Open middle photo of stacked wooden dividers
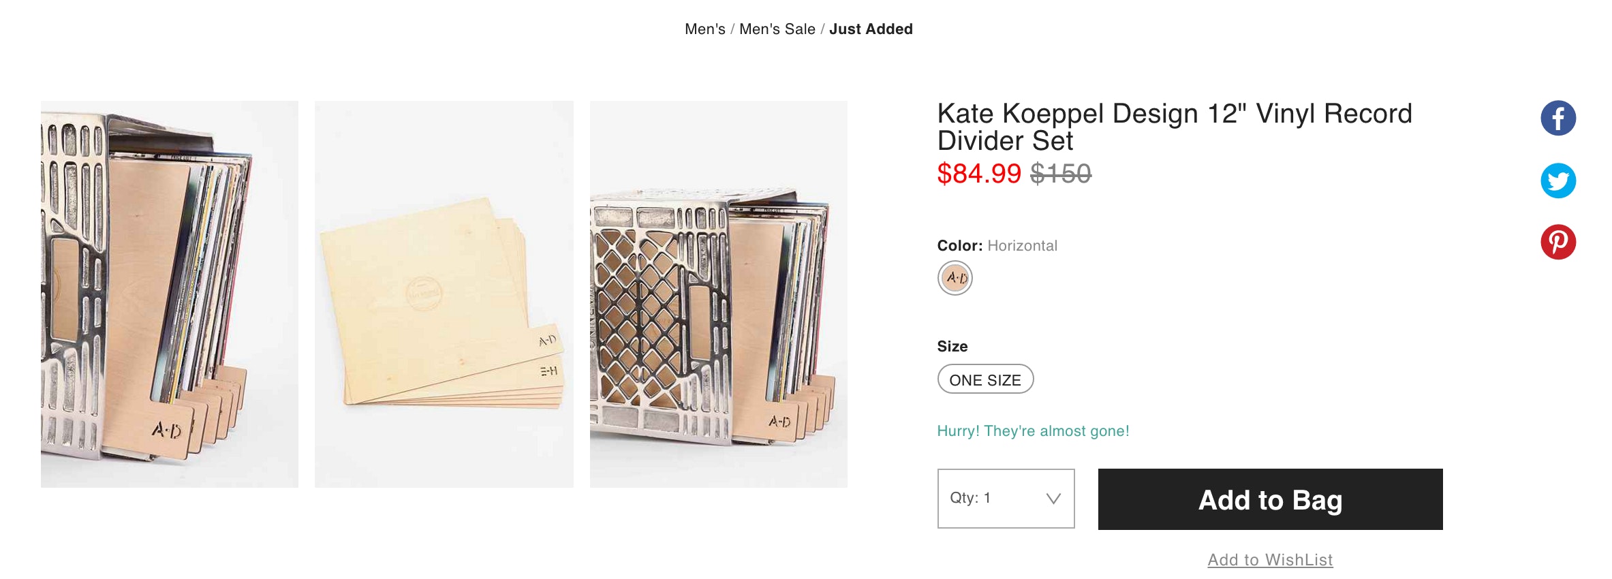Viewport: 1612px width, 579px height. coord(444,294)
